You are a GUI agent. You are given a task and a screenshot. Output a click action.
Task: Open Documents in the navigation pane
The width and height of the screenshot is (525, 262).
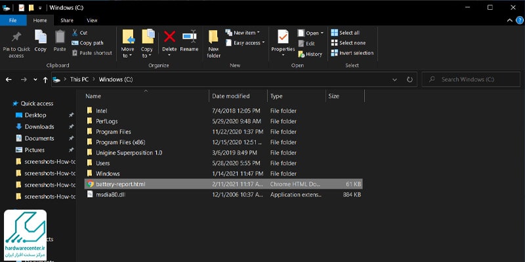pyautogui.click(x=35, y=138)
